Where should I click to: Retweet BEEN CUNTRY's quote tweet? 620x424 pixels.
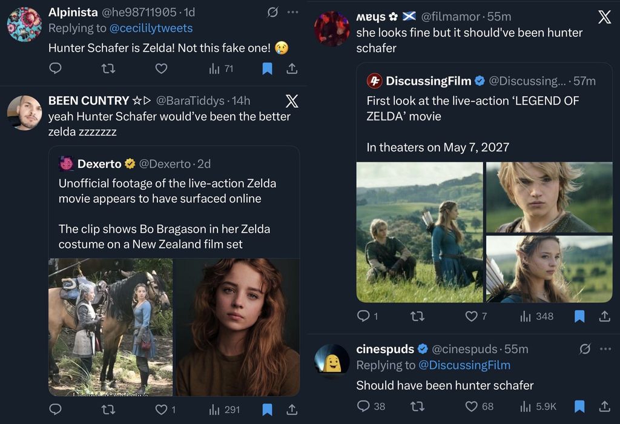coord(108,410)
